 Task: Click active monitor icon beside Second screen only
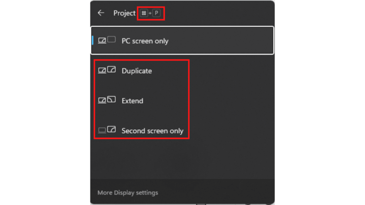pos(111,129)
